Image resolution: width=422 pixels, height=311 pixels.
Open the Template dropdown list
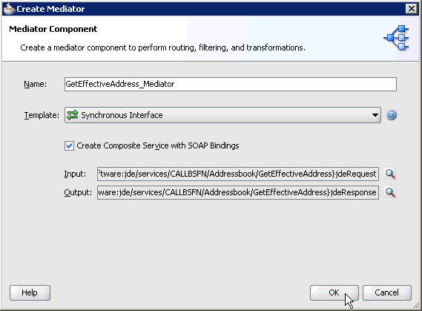tap(222, 115)
